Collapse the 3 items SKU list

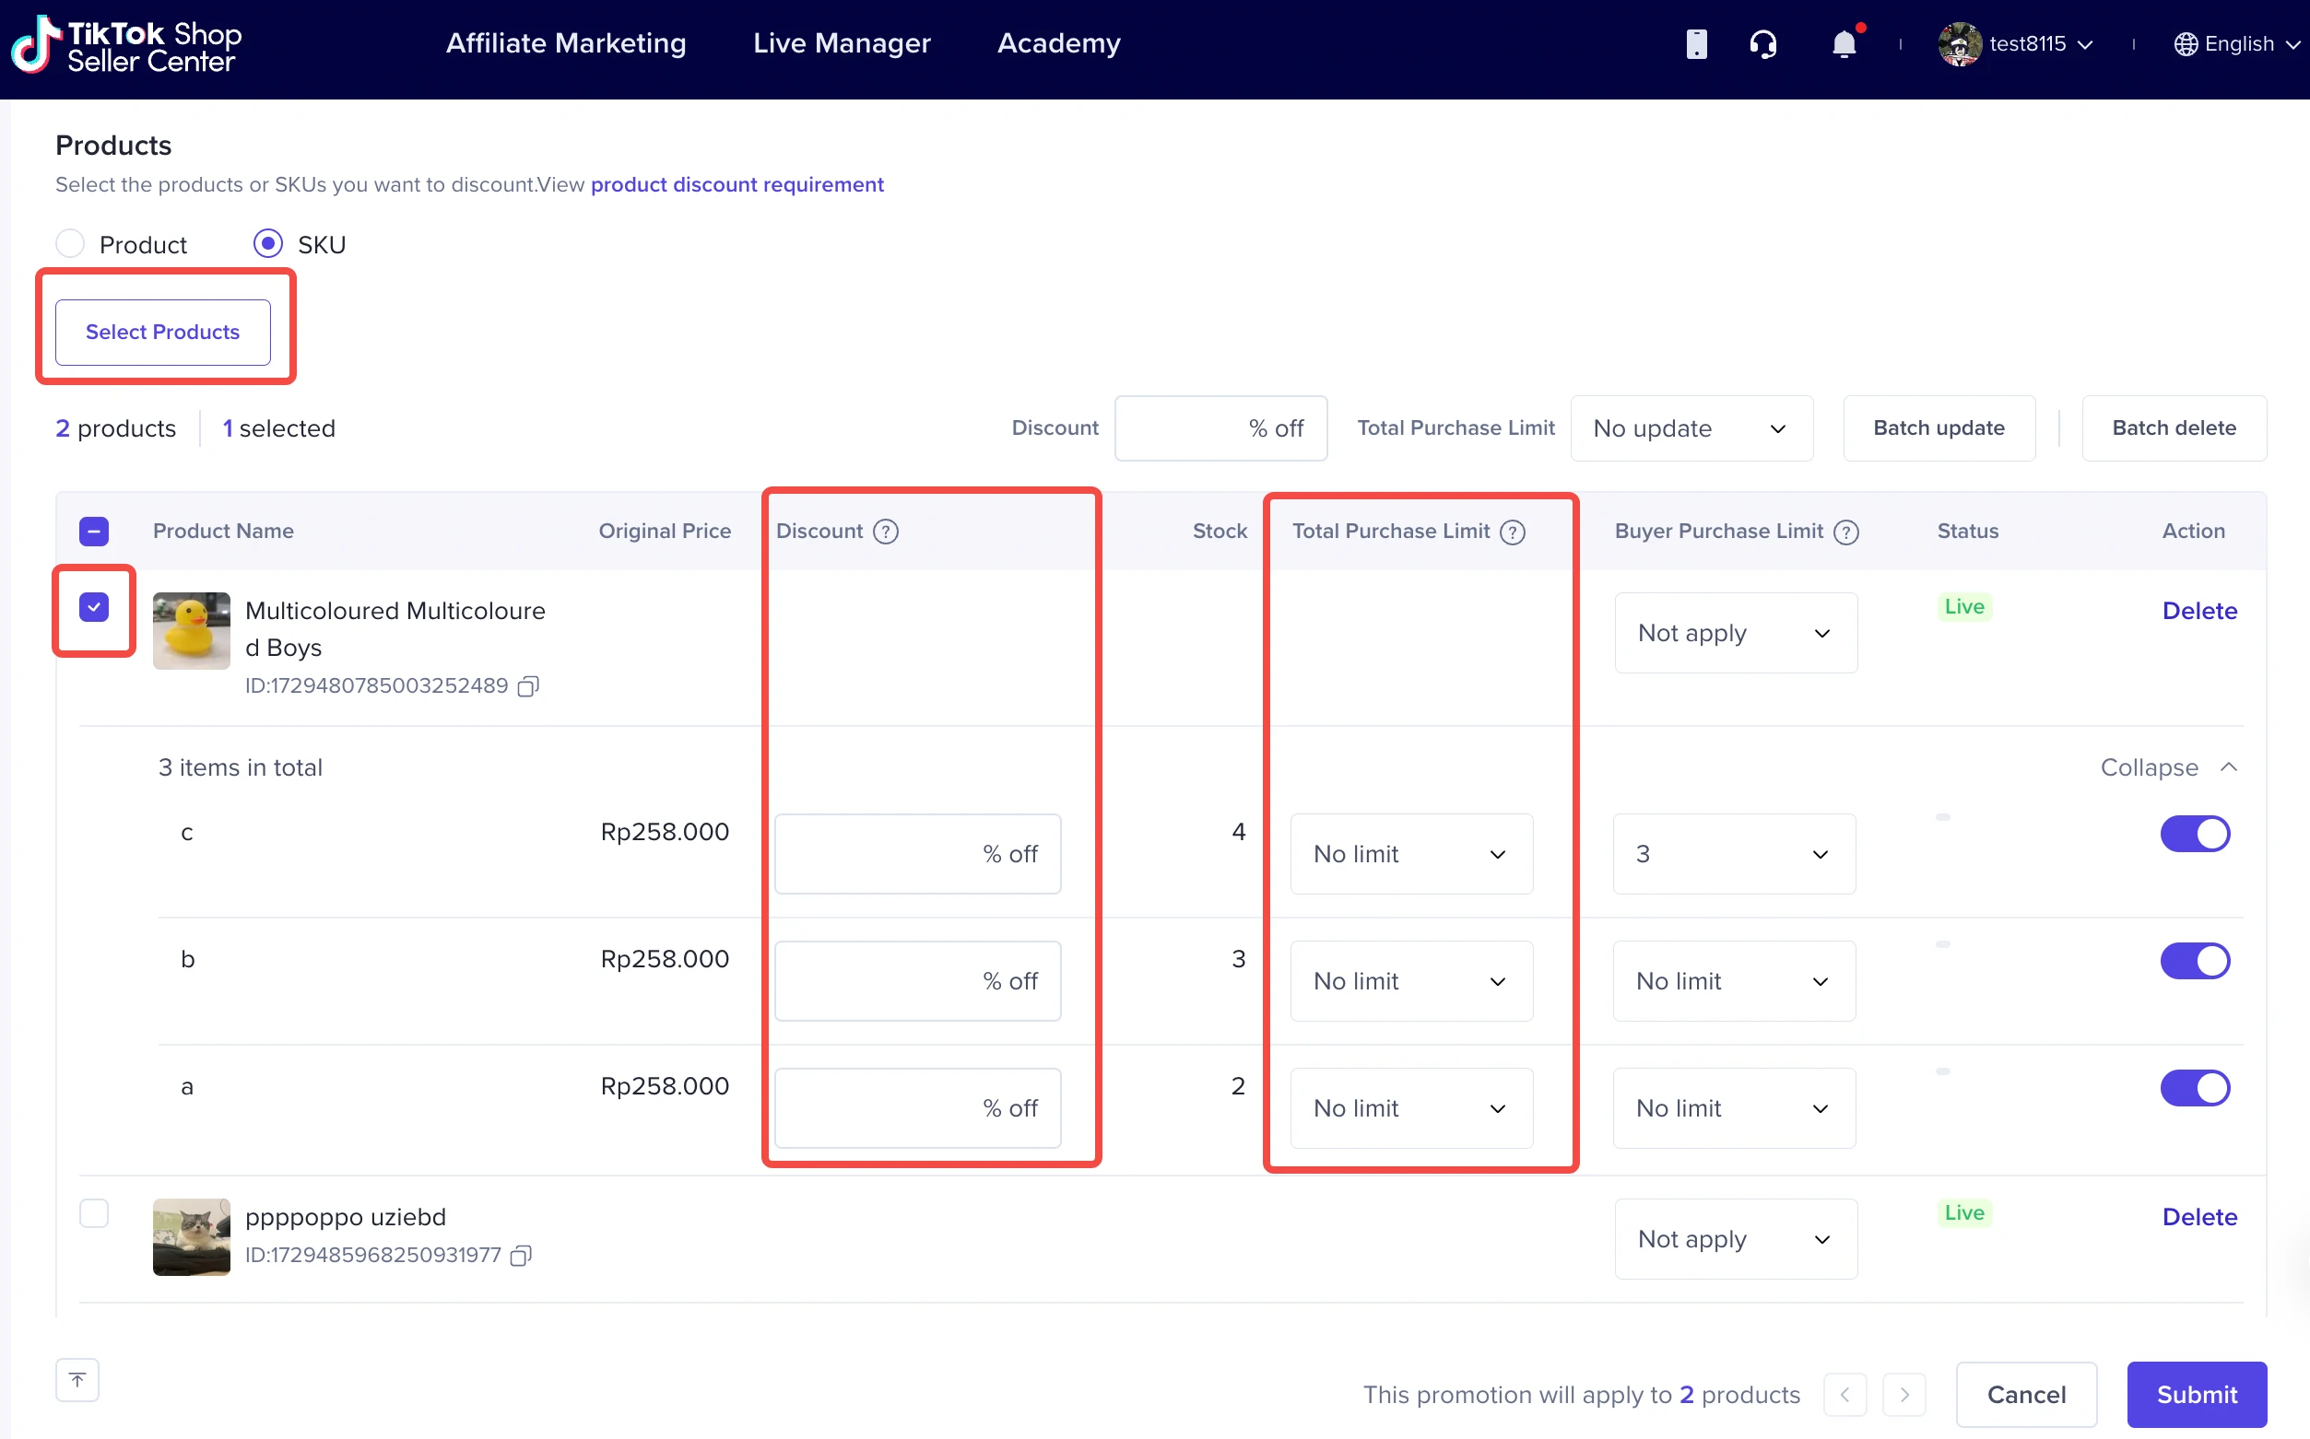tap(2167, 767)
